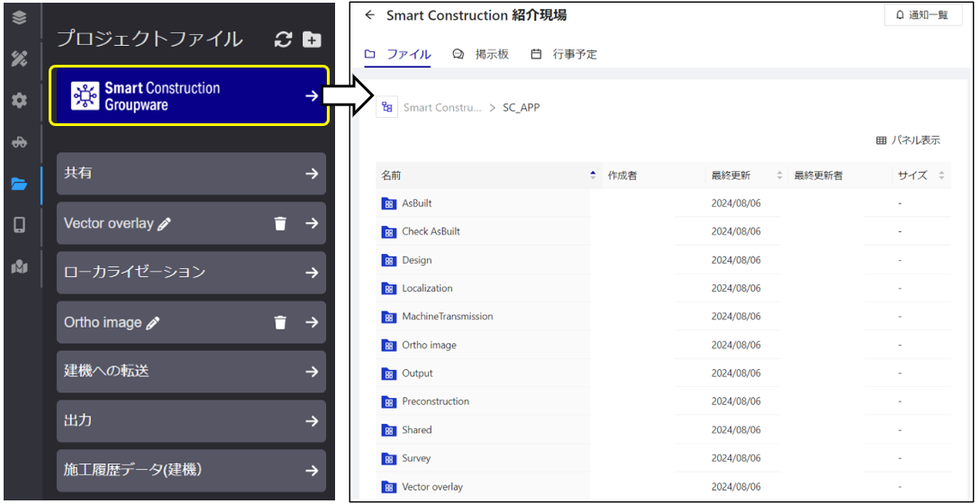980x504 pixels.
Task: Select the AsBuilt folder icon
Action: (389, 203)
